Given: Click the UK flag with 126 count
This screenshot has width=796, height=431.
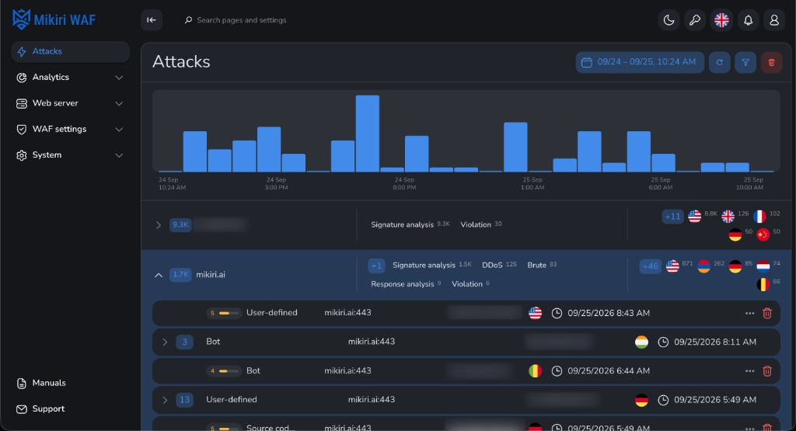Looking at the screenshot, I should coord(728,217).
